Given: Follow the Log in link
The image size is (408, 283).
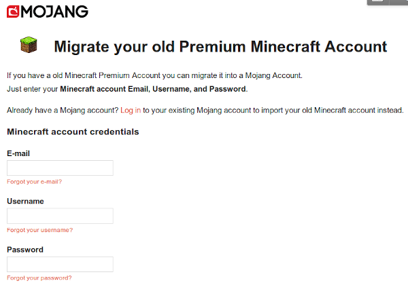Looking at the screenshot, I should [131, 110].
